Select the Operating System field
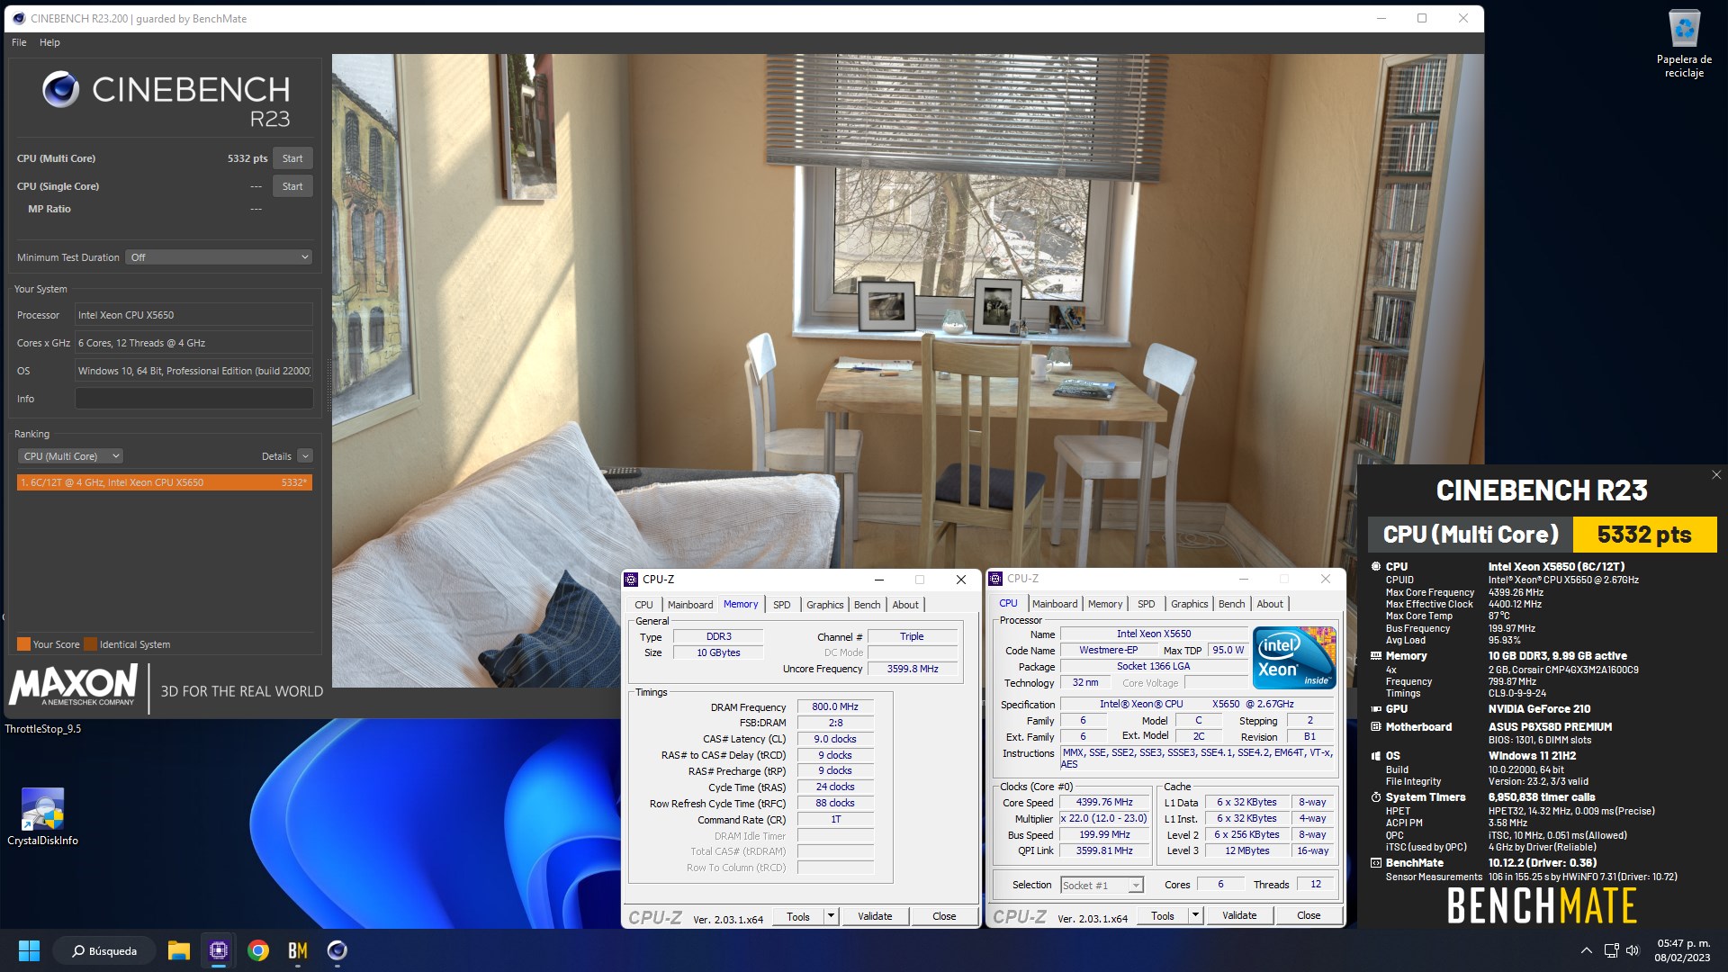Screen dimensions: 1728x972 [193, 371]
